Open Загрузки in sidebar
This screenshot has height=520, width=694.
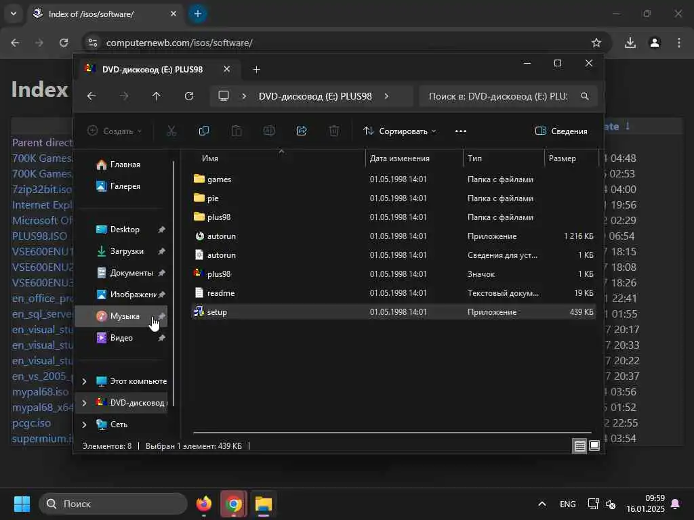(x=121, y=251)
